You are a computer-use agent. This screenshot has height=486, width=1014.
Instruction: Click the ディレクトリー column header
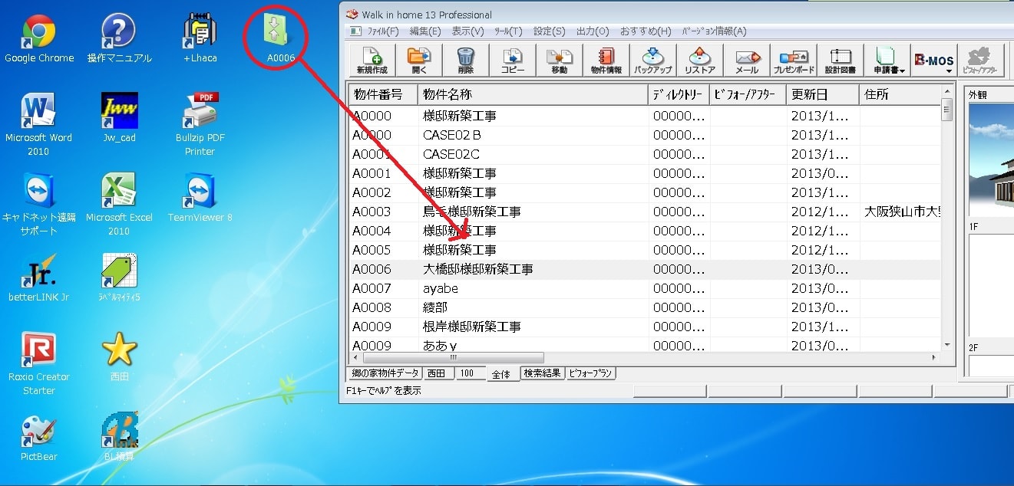(x=679, y=94)
